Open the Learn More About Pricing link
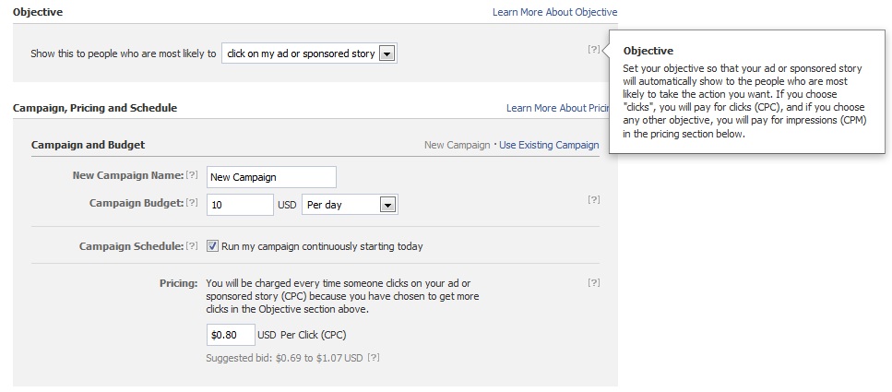This screenshot has height=392, width=892. [x=557, y=108]
